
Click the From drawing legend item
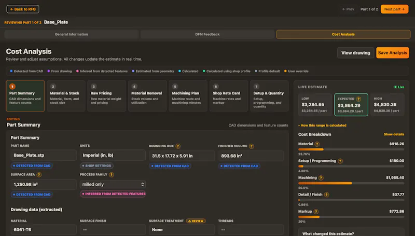click(x=60, y=71)
